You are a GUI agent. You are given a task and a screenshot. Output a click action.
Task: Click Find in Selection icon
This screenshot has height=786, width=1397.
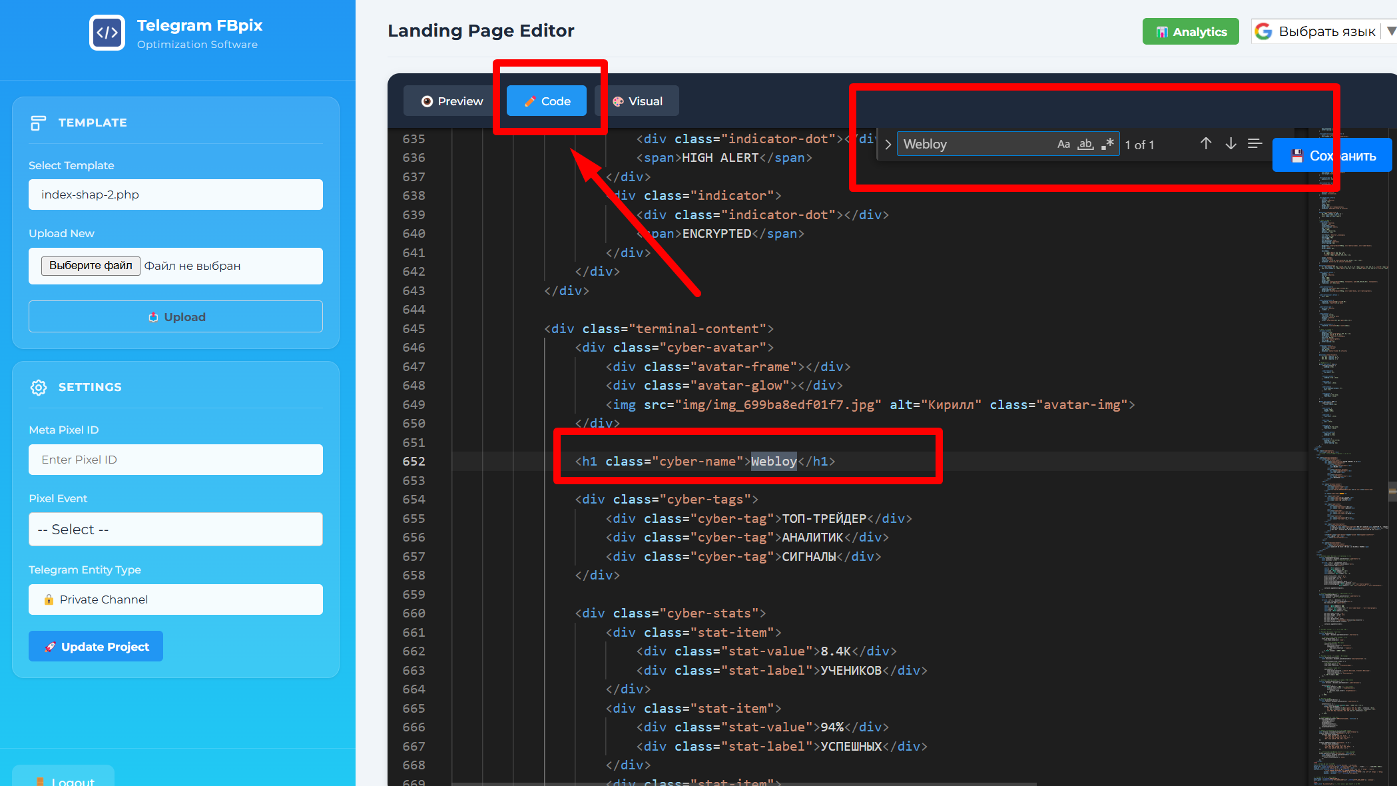pos(1255,144)
